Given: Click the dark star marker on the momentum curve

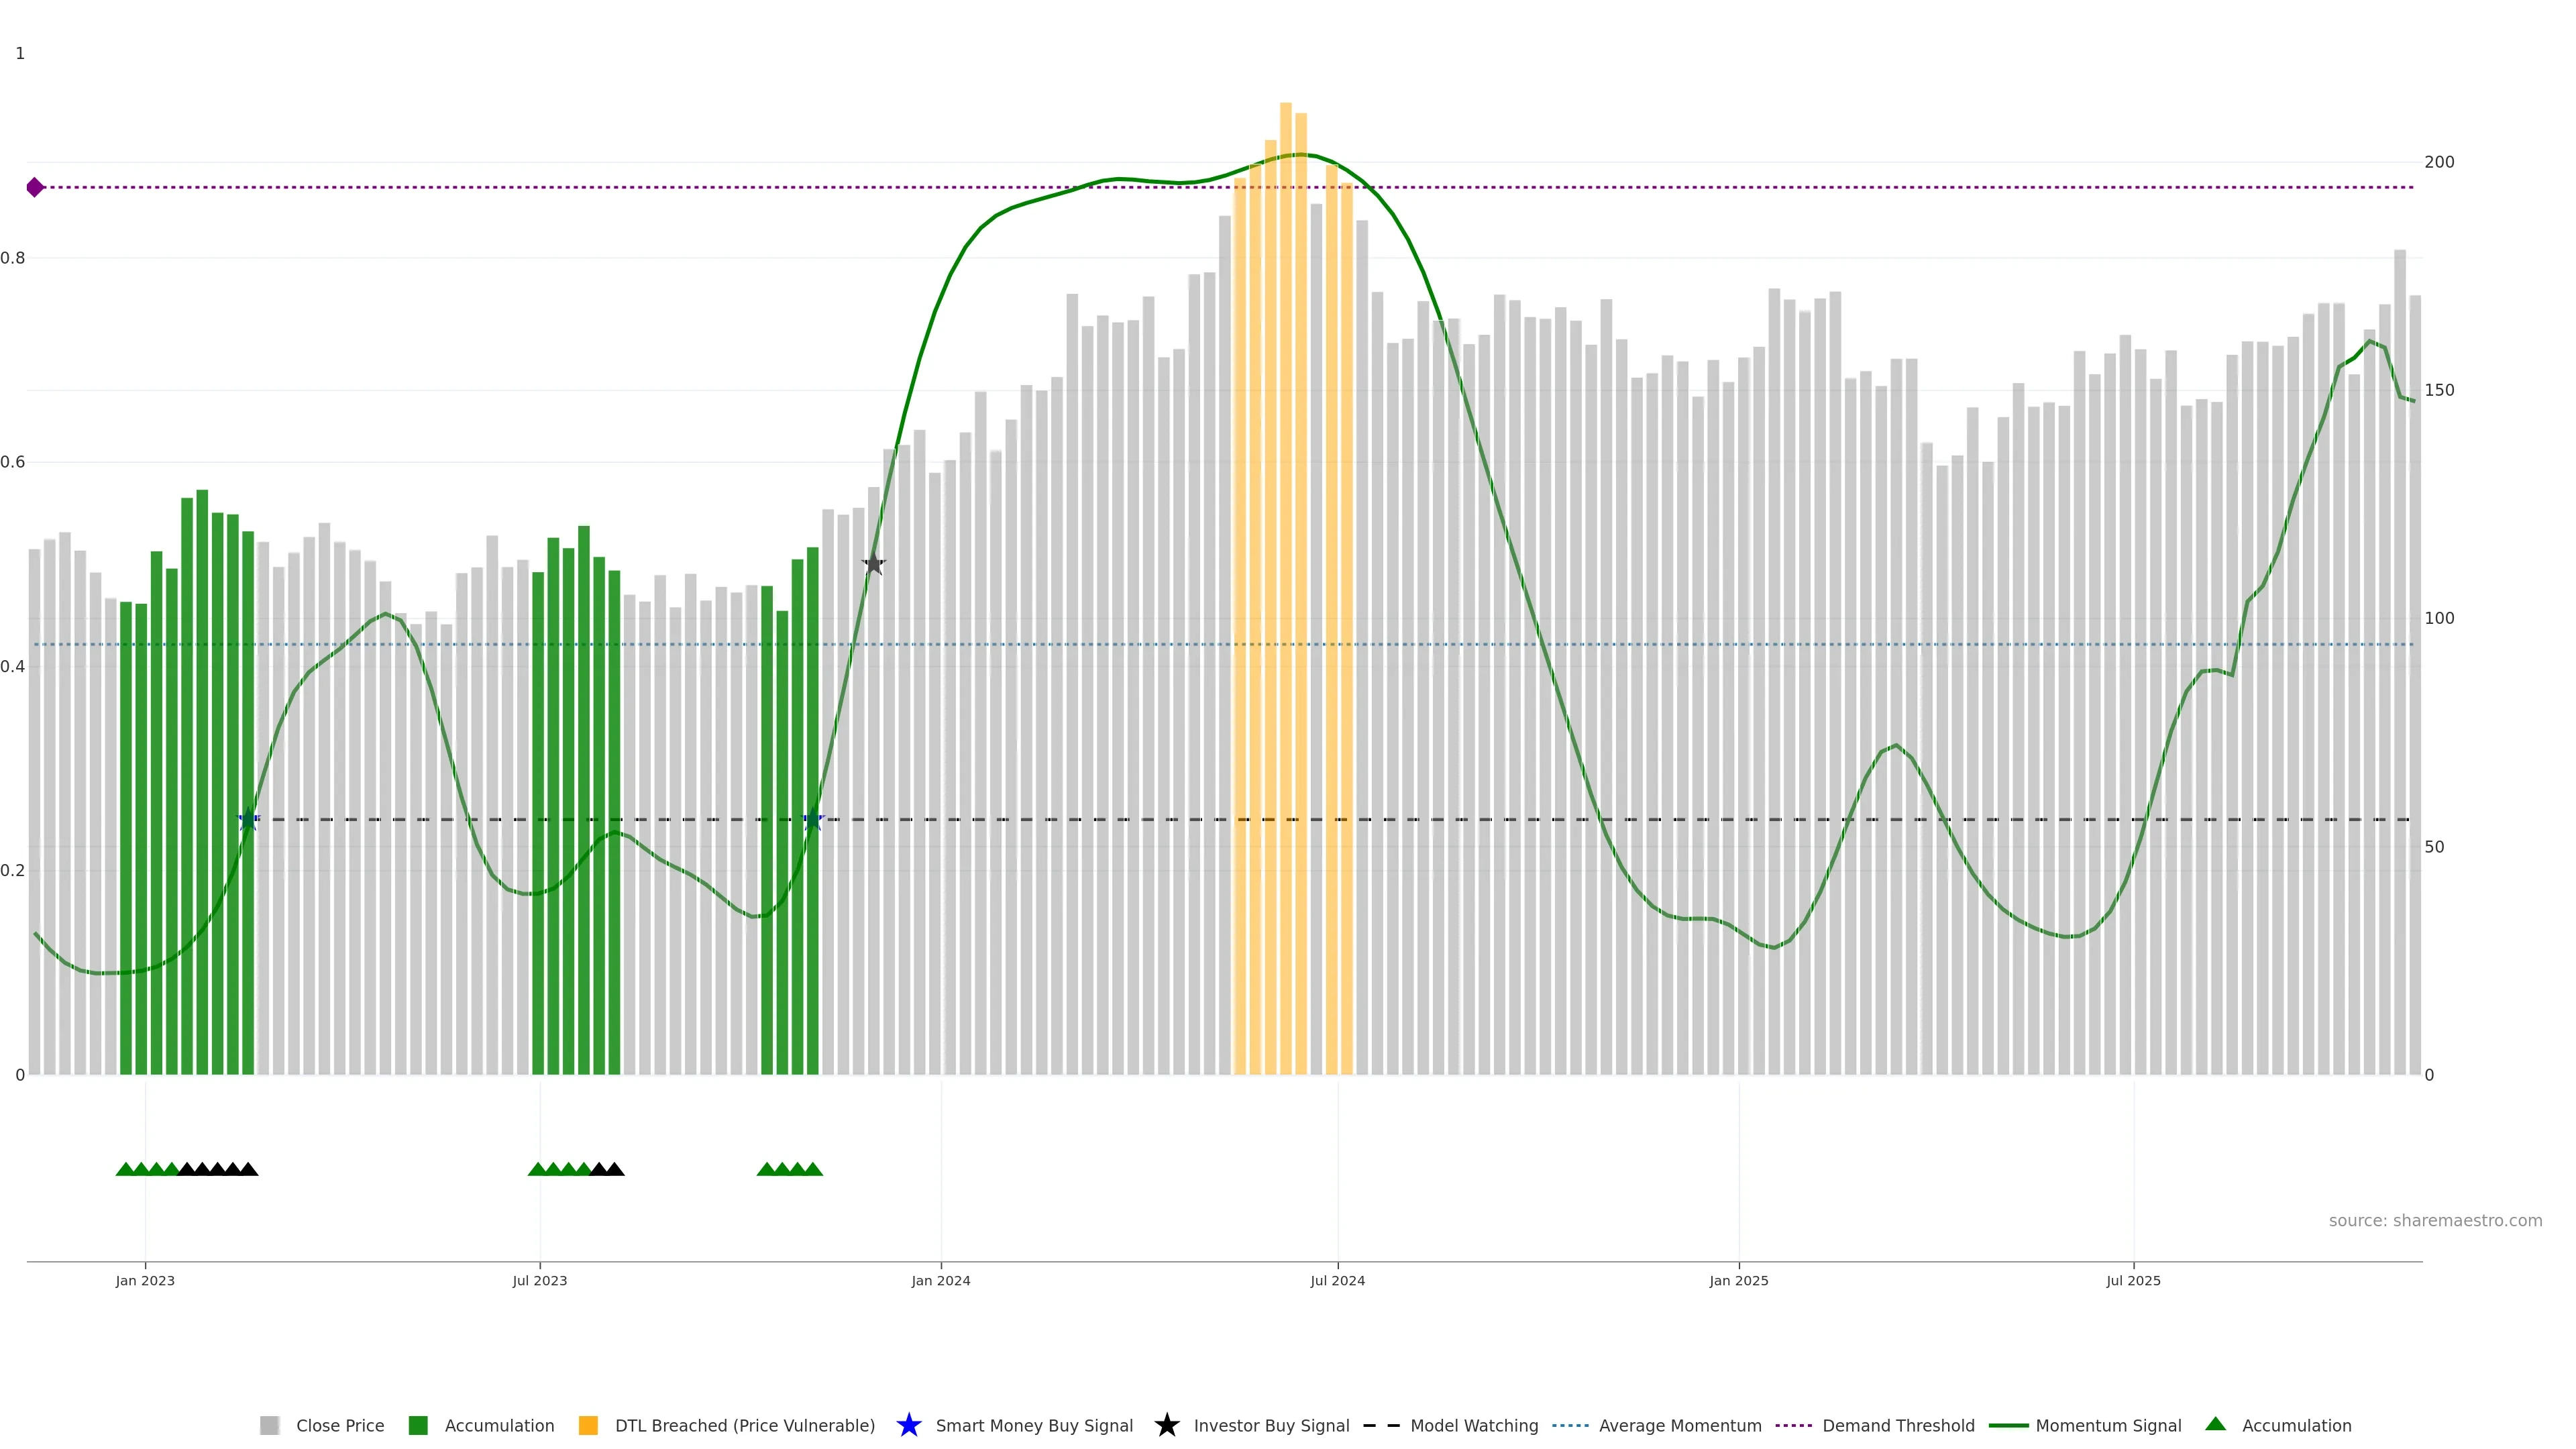Looking at the screenshot, I should [x=874, y=564].
